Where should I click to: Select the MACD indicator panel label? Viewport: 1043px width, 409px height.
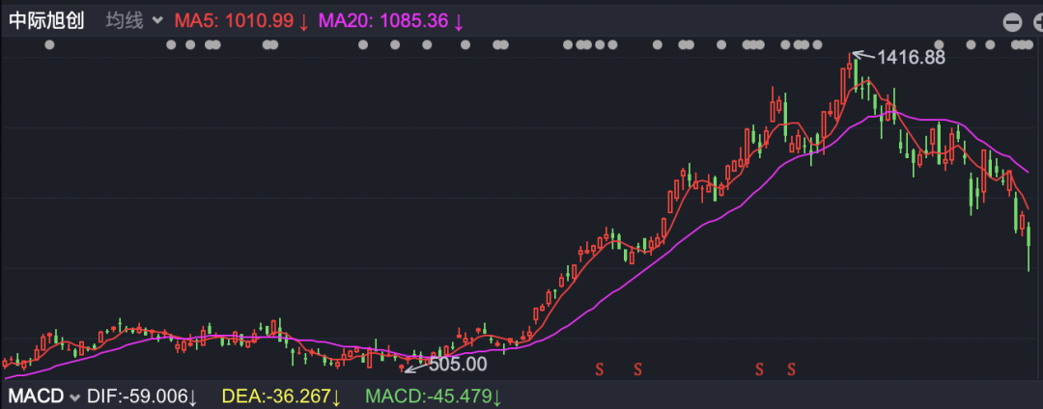point(36,396)
